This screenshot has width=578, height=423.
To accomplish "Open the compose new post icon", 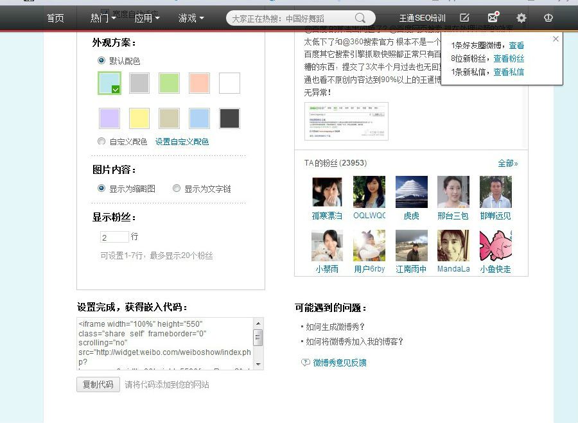I will tap(465, 18).
